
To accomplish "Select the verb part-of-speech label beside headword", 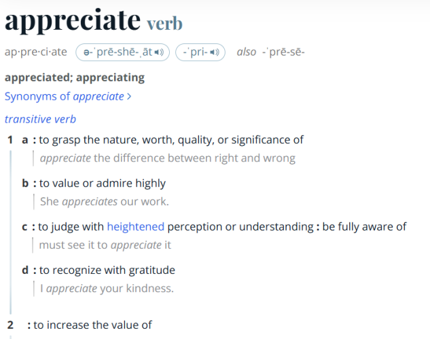I will pos(164,24).
